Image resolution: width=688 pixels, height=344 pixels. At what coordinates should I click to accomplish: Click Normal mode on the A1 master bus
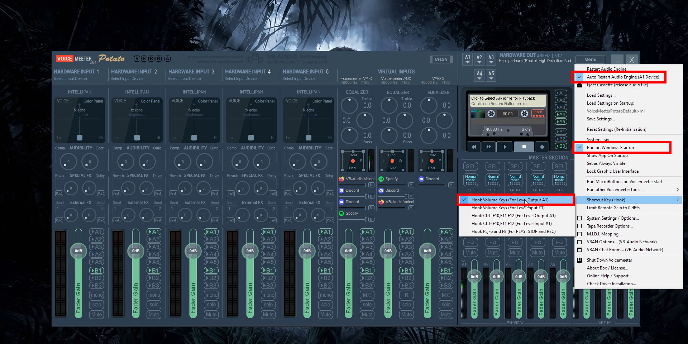pos(471,180)
